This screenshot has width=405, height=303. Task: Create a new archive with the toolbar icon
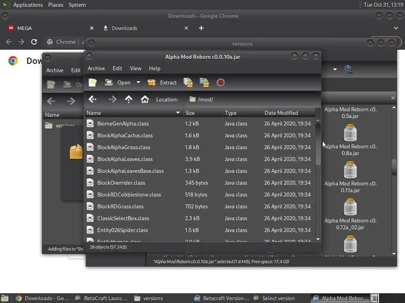coord(93,82)
